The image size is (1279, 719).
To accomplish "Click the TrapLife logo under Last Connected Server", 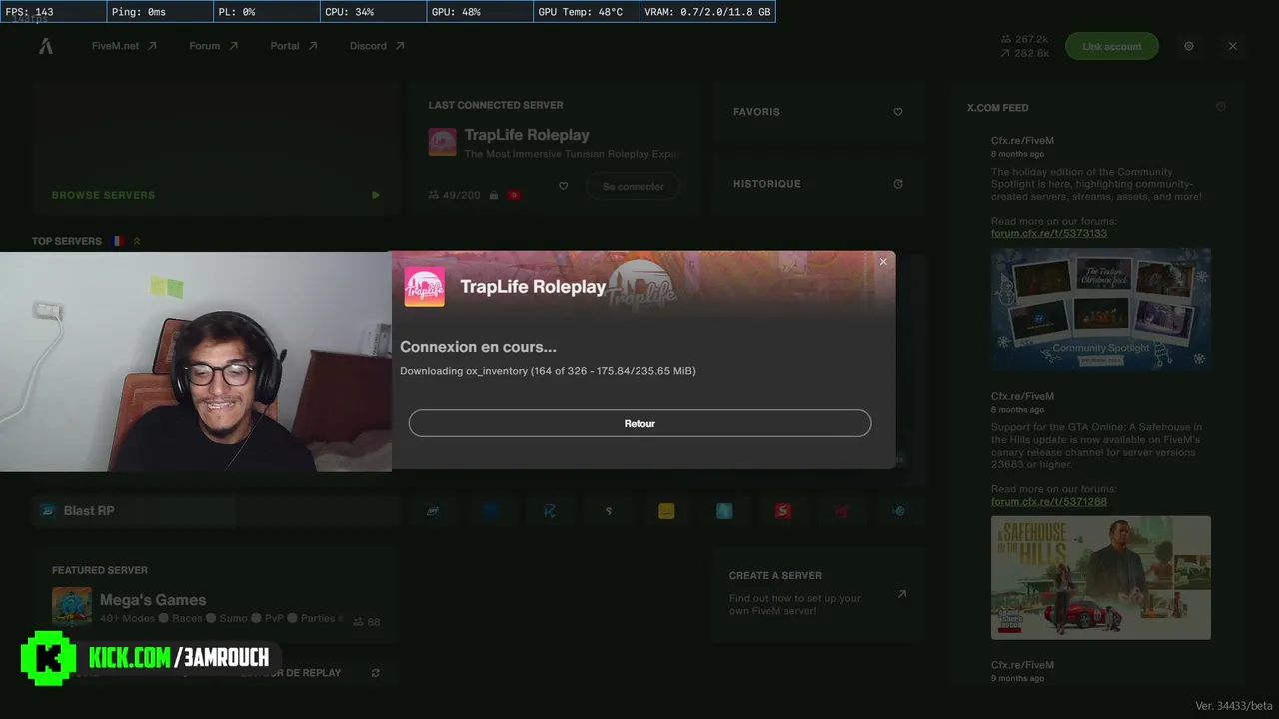I will (443, 142).
